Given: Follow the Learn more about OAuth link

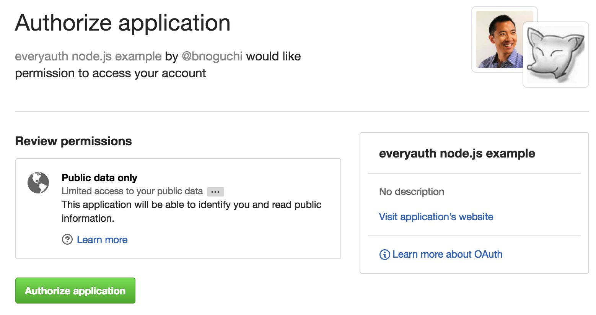Looking at the screenshot, I should 447,254.
